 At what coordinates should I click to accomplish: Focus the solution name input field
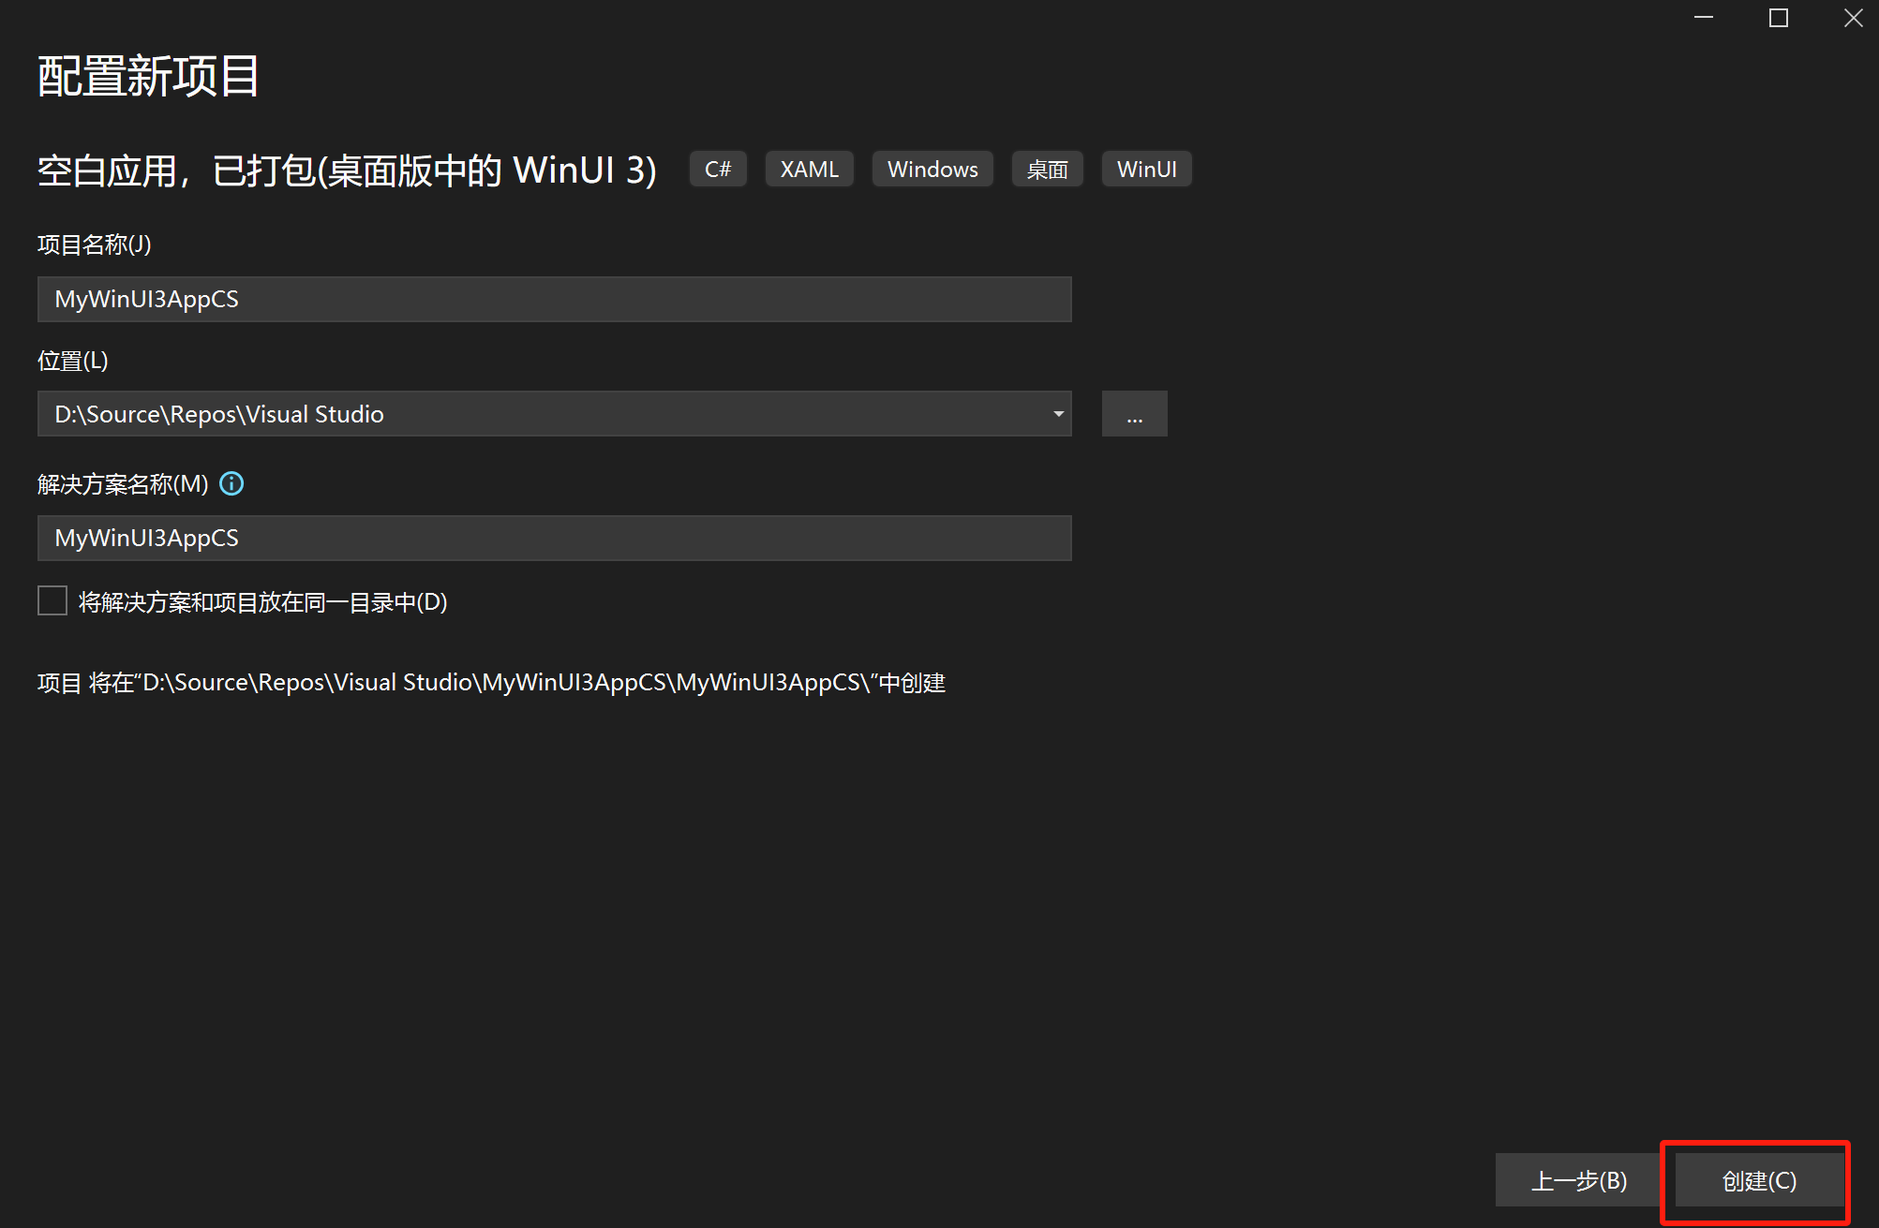[554, 538]
